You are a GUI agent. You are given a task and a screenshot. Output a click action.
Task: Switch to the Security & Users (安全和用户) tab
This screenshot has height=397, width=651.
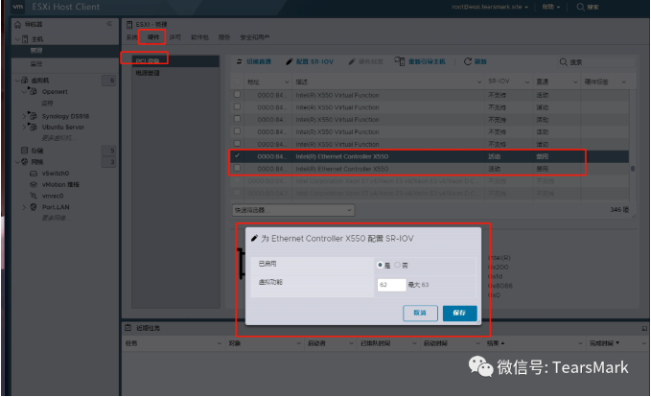pos(254,37)
